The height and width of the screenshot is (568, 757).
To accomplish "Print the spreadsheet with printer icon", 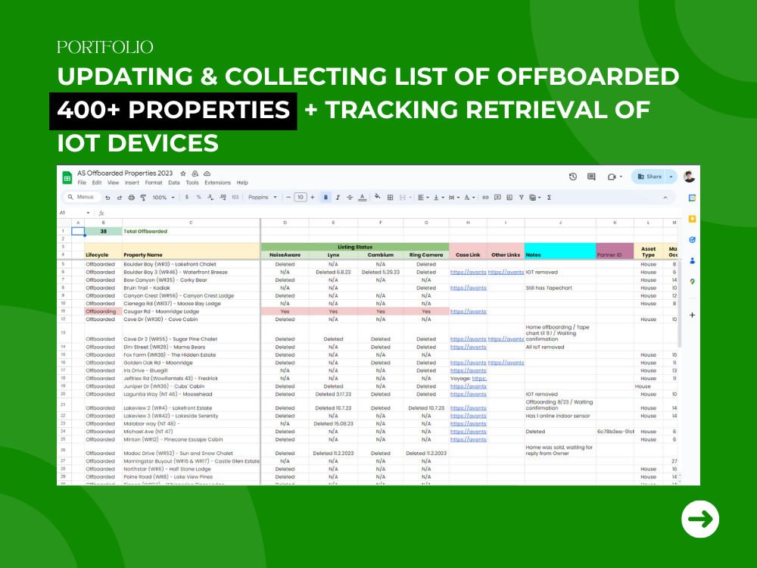I will pos(131,198).
